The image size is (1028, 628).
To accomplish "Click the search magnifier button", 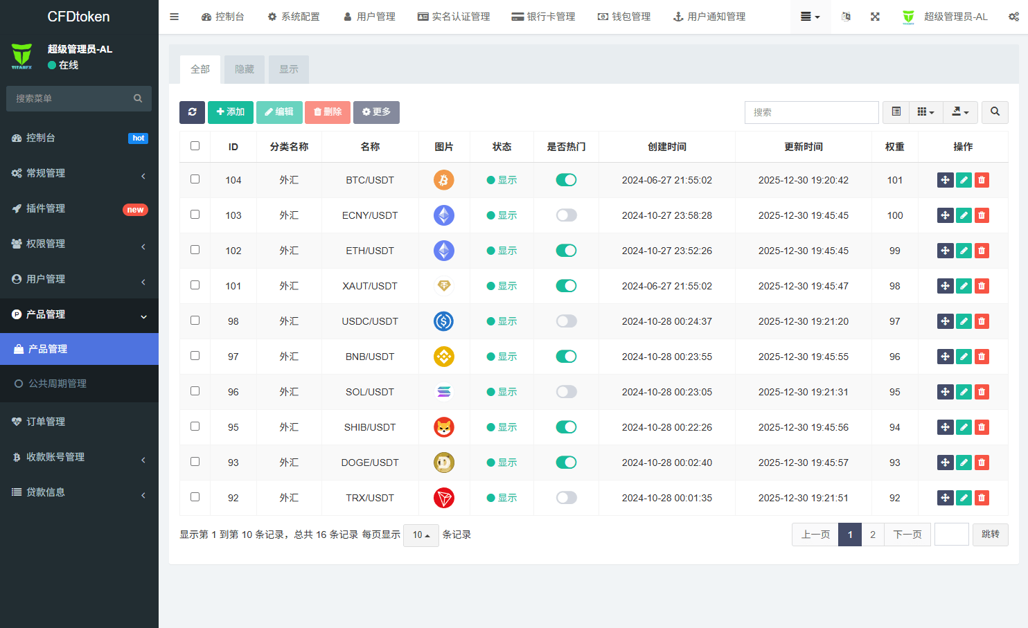I will tap(995, 111).
